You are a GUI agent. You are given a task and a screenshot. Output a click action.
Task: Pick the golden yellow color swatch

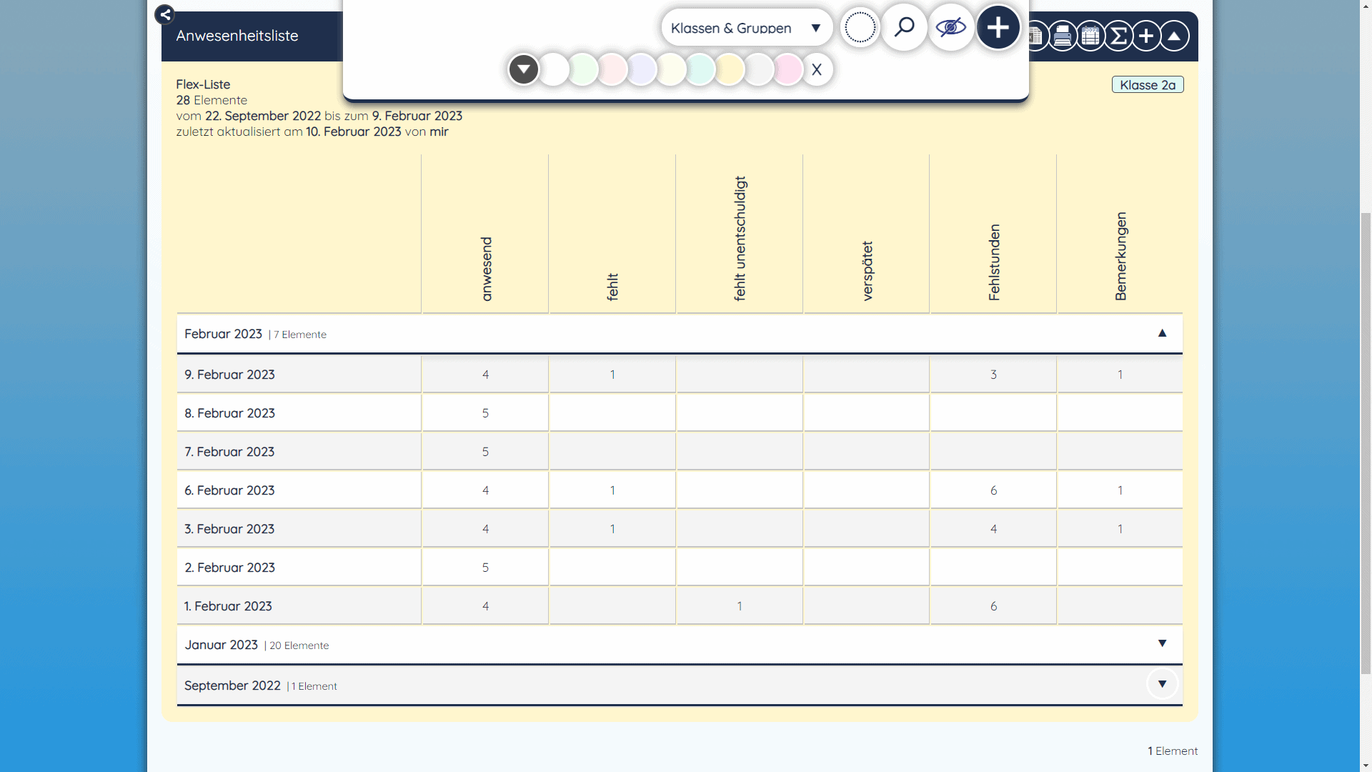point(730,70)
